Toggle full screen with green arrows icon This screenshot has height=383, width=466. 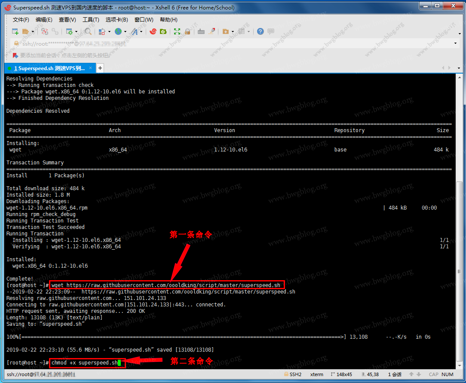pyautogui.click(x=177, y=31)
